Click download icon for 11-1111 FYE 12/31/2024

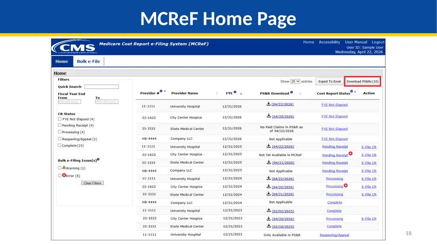click(268, 178)
